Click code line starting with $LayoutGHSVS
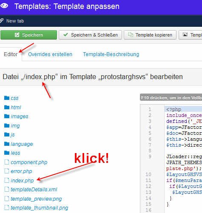Image resolution: width=202 pixels, height=213 pixels. [x=184, y=174]
